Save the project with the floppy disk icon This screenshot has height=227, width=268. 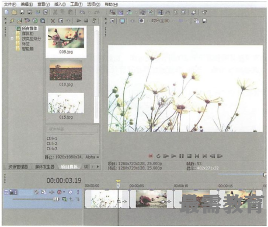(22, 12)
